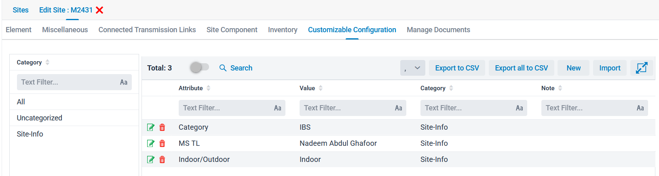Open the Inventory tab

coord(283,30)
